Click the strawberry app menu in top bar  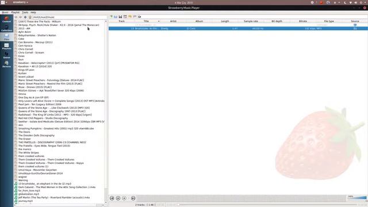pos(20,2)
